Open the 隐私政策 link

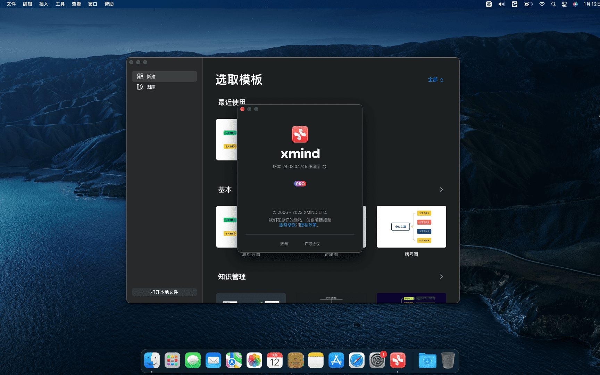[x=308, y=225]
